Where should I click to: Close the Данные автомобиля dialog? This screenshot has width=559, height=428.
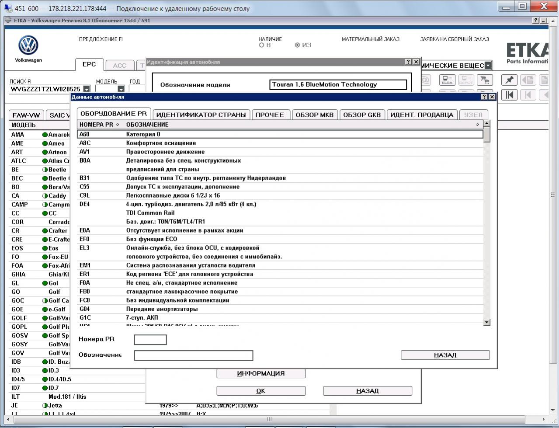coord(492,97)
